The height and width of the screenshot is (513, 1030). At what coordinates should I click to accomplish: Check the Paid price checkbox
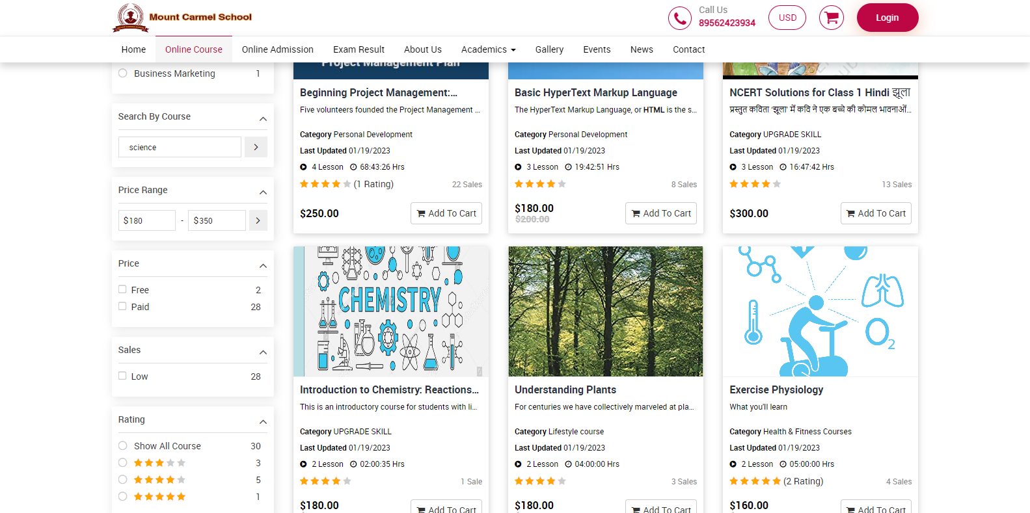[122, 306]
